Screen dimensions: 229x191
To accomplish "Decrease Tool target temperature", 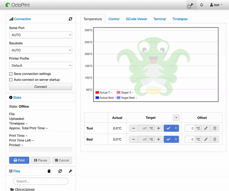I will pyautogui.click(x=134, y=128).
